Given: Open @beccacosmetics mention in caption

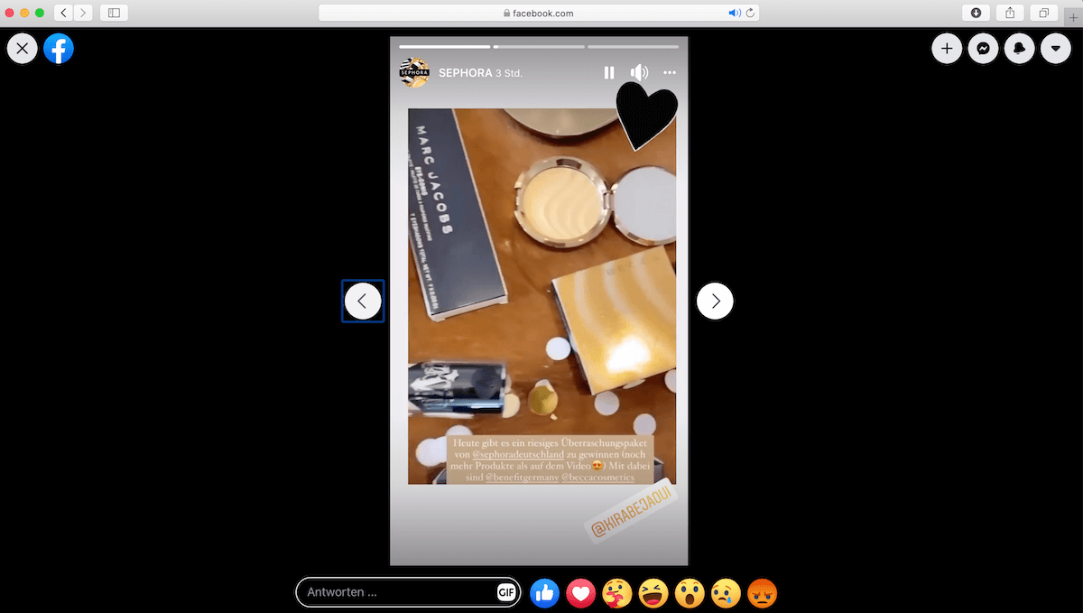Looking at the screenshot, I should [597, 477].
